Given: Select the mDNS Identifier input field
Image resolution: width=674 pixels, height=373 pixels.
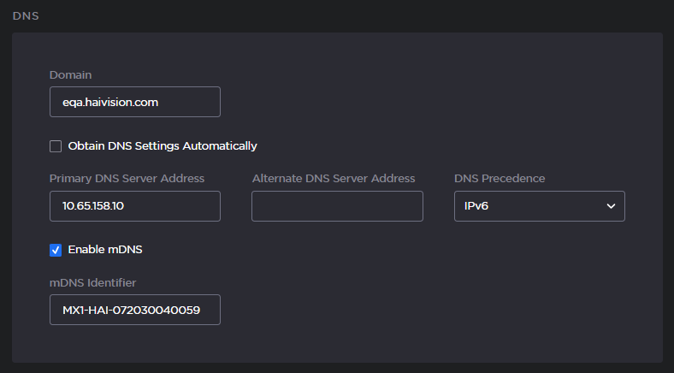Looking at the screenshot, I should click(134, 310).
